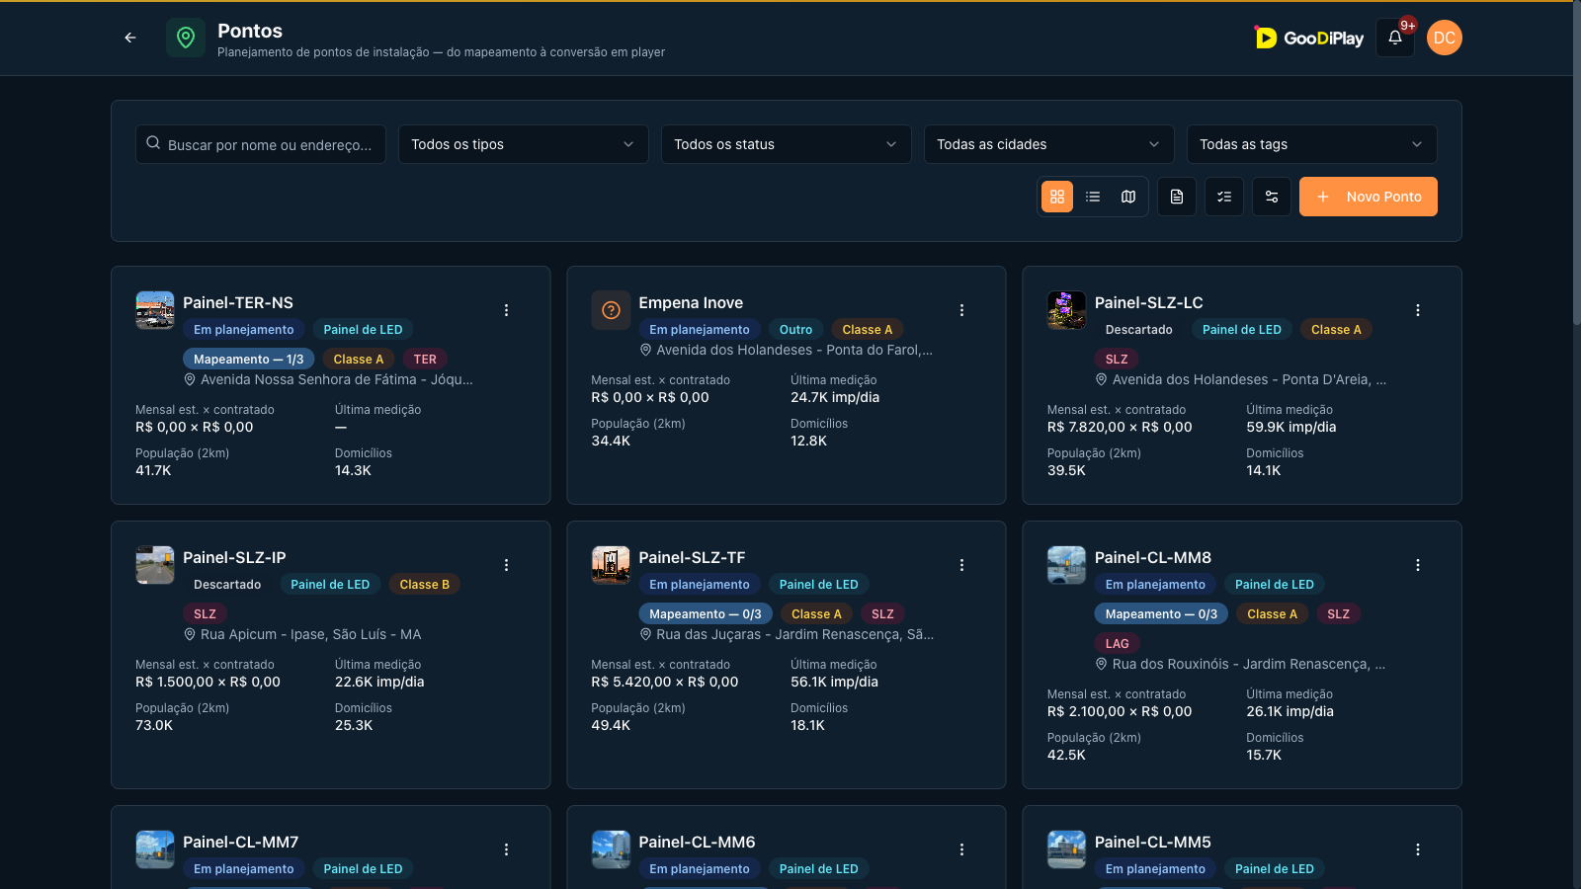Open the document report icon
The width and height of the screenshot is (1581, 889).
pos(1177,197)
